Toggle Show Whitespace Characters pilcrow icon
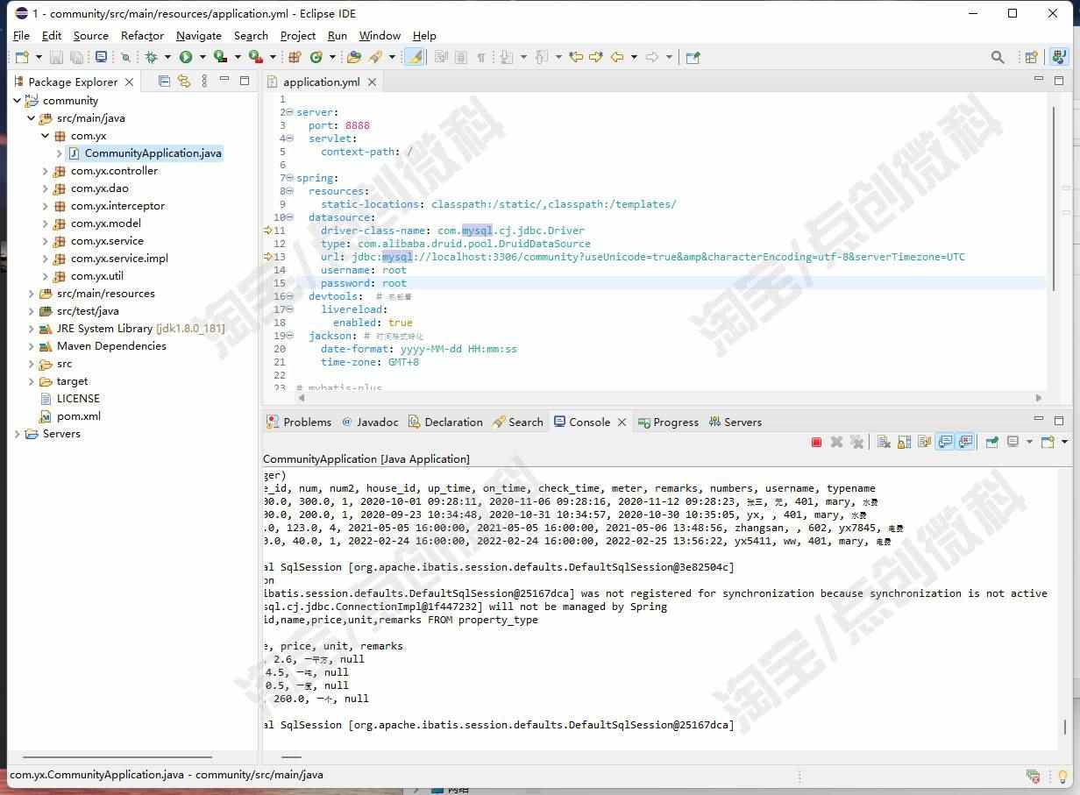 click(480, 57)
